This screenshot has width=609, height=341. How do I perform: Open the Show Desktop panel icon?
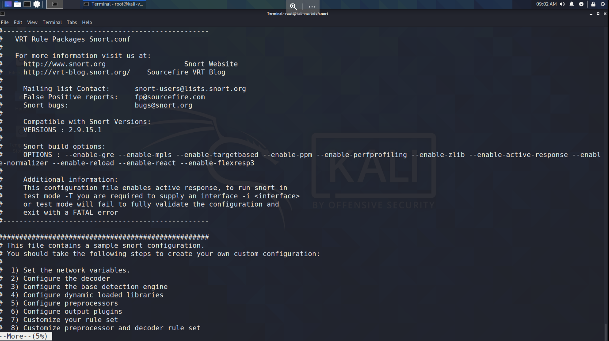pos(8,4)
